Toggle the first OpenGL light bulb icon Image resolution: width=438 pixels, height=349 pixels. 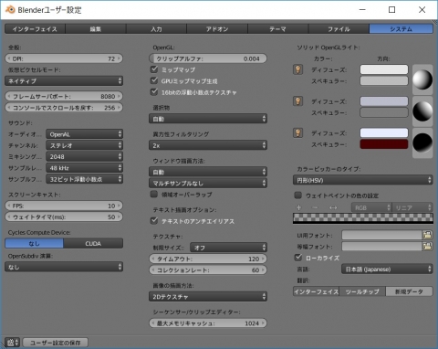point(298,69)
